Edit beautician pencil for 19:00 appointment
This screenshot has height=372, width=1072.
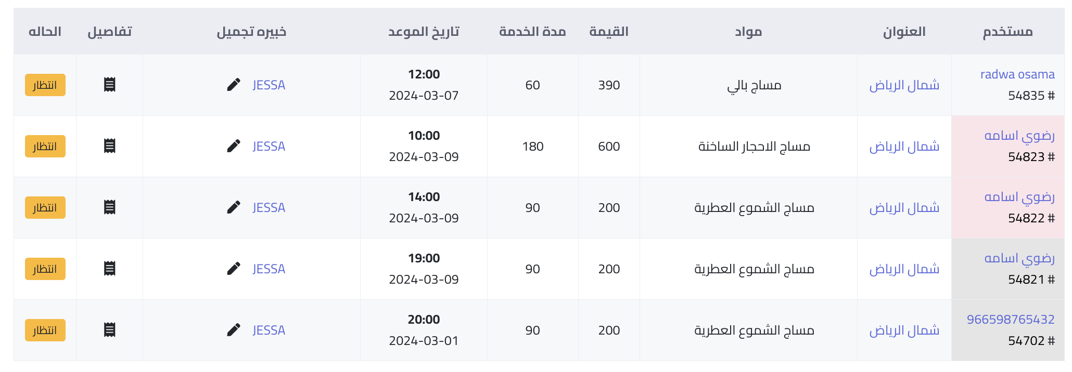pyautogui.click(x=234, y=269)
